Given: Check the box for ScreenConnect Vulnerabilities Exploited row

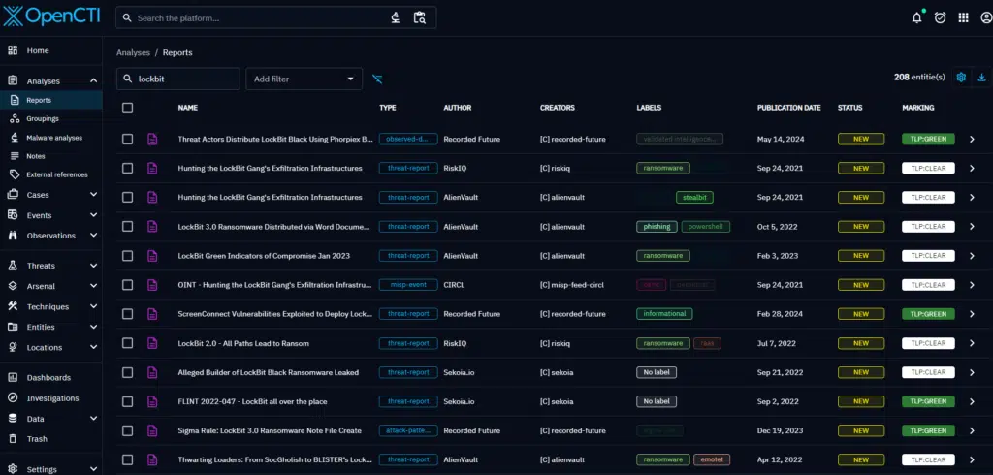Looking at the screenshot, I should pos(127,314).
